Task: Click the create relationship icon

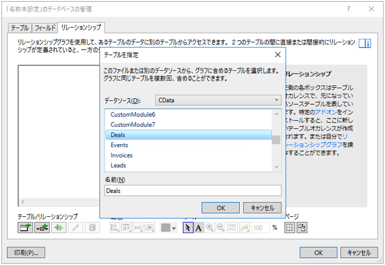Action: point(42,228)
